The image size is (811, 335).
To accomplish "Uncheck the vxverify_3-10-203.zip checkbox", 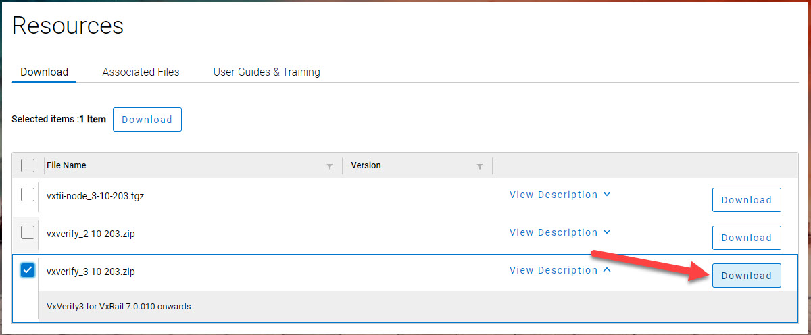I will 28,270.
